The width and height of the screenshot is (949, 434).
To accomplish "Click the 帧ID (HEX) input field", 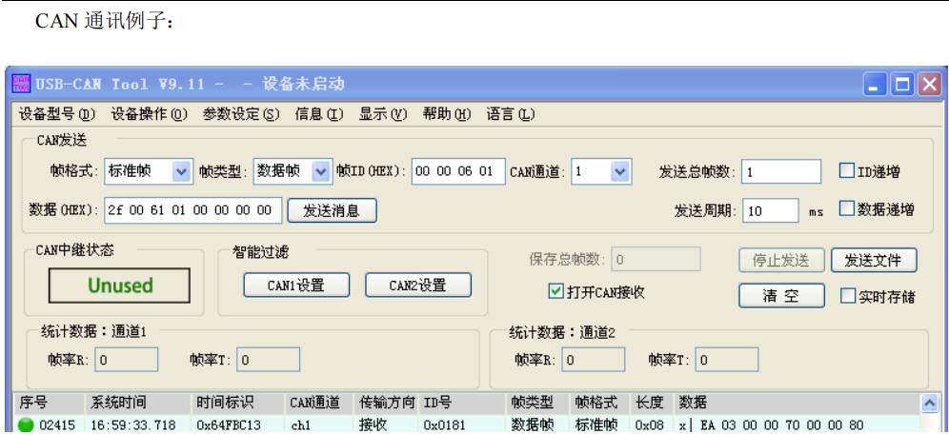I will [458, 171].
